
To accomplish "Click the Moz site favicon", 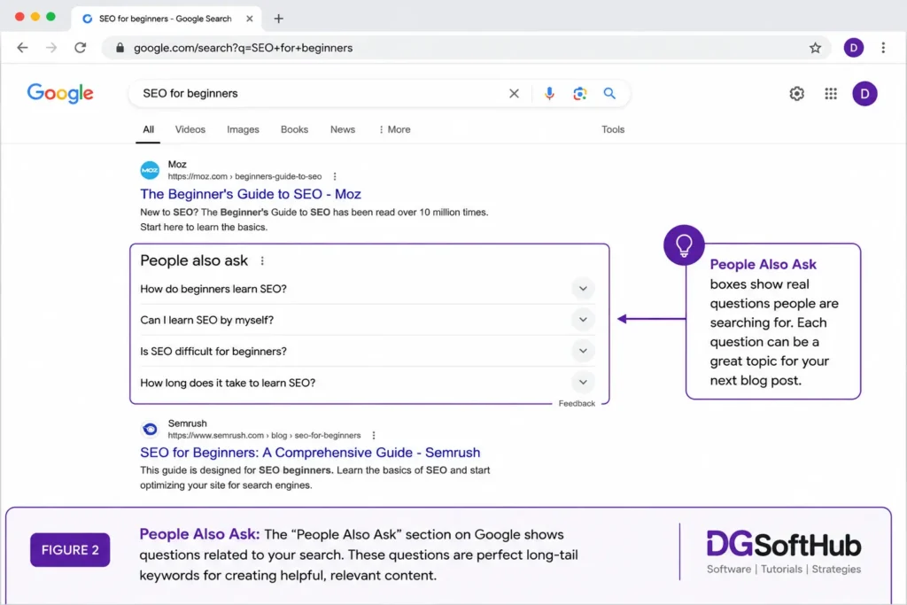I will tap(150, 170).
